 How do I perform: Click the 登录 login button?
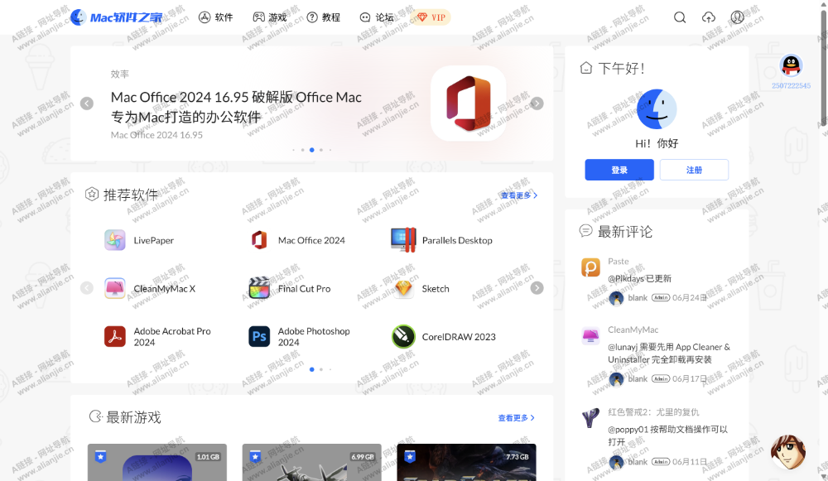[619, 170]
